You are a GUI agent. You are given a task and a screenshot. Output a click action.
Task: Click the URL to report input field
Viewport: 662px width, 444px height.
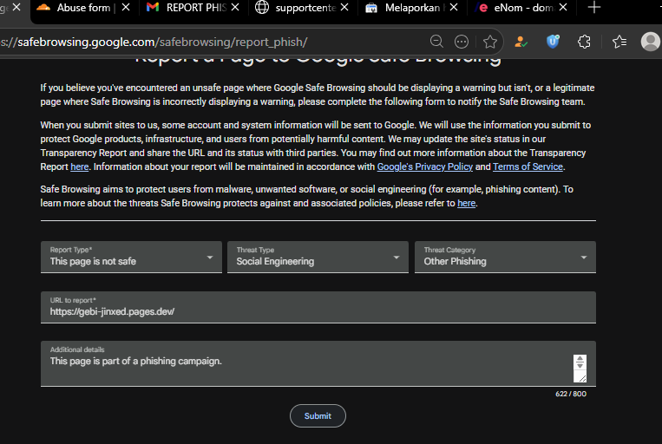318,307
